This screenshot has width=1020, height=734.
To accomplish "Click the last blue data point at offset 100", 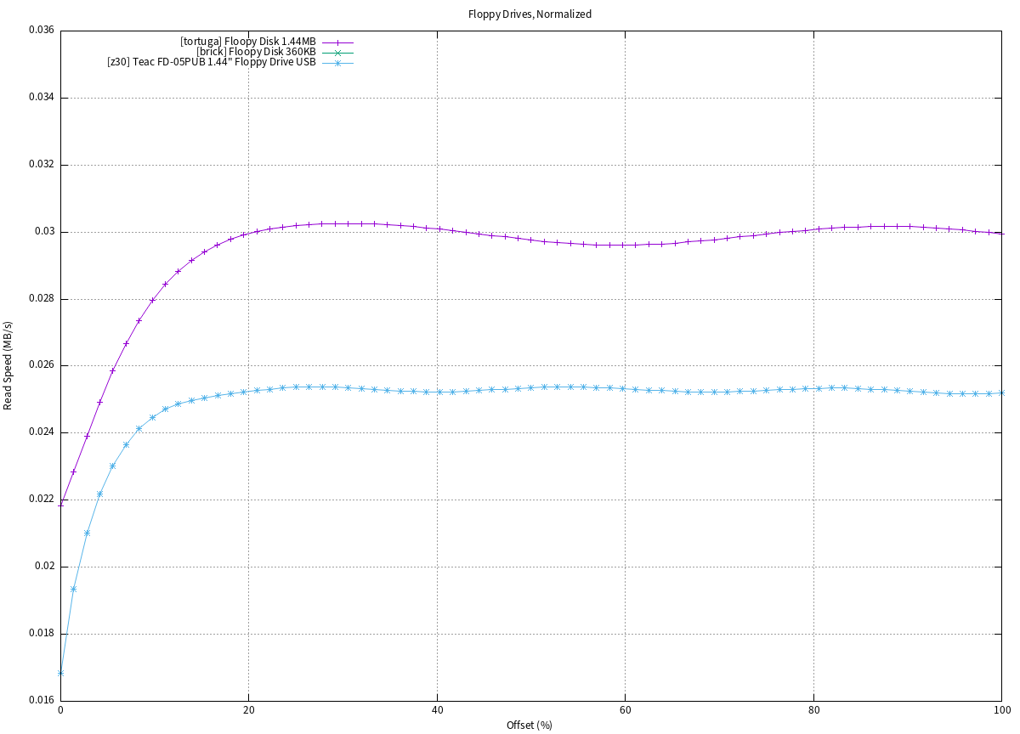I will click(x=1001, y=392).
